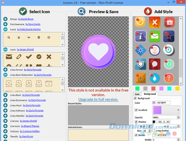Switch to the Background tab
Image resolution: width=186 pixels, height=141 pixels.
click(150, 94)
